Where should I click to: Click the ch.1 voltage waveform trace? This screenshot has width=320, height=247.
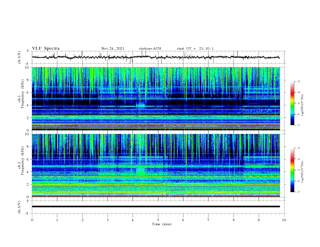coord(156,57)
